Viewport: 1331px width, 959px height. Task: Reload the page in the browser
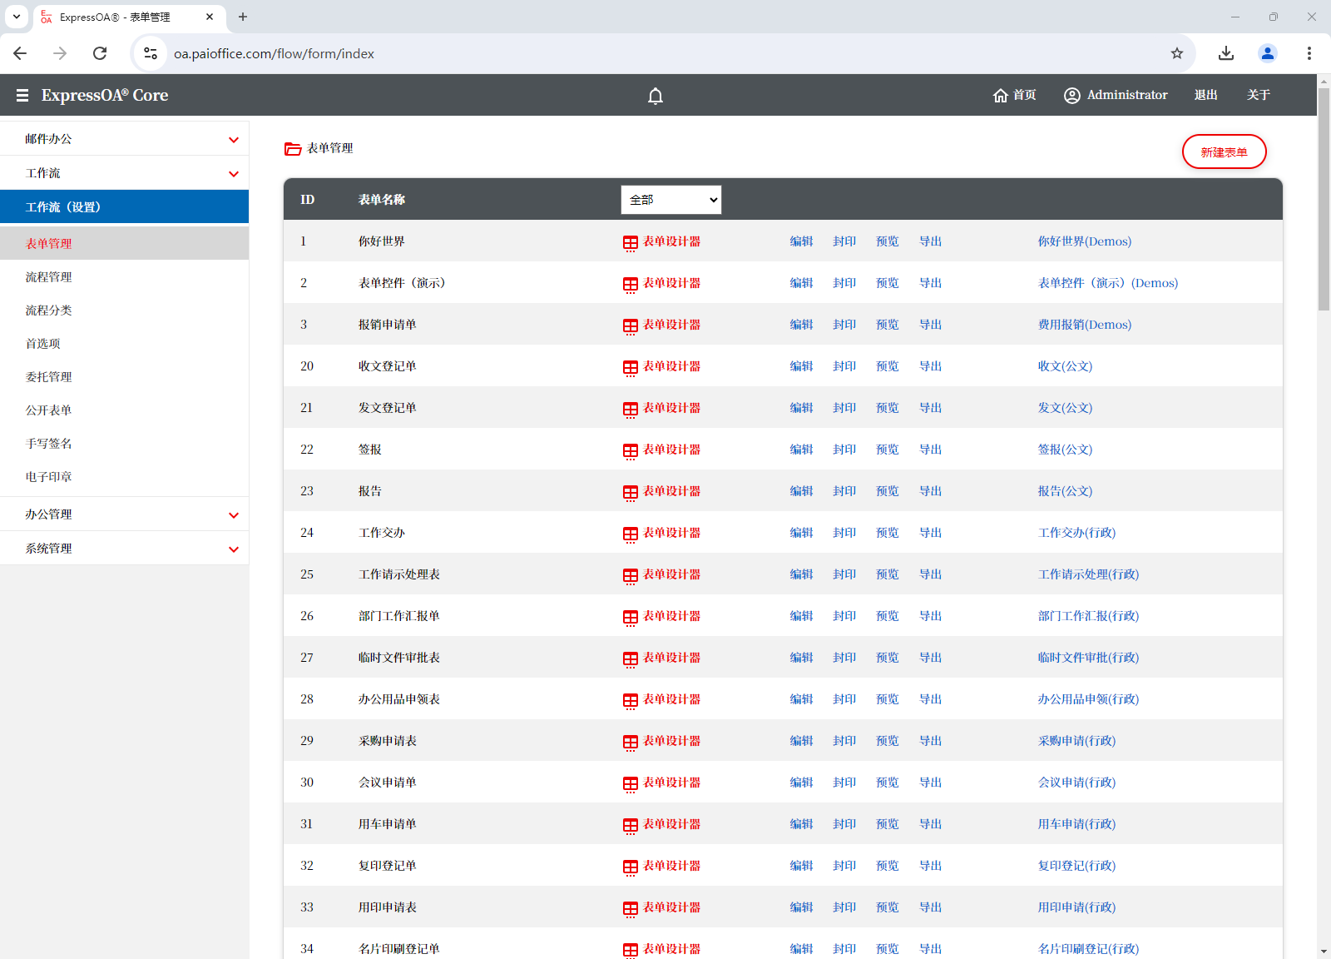point(100,53)
